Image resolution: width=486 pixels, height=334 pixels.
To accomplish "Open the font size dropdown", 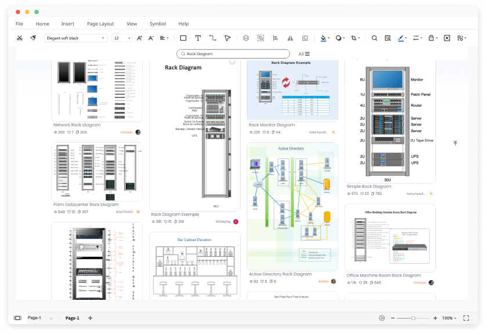I will pos(122,38).
